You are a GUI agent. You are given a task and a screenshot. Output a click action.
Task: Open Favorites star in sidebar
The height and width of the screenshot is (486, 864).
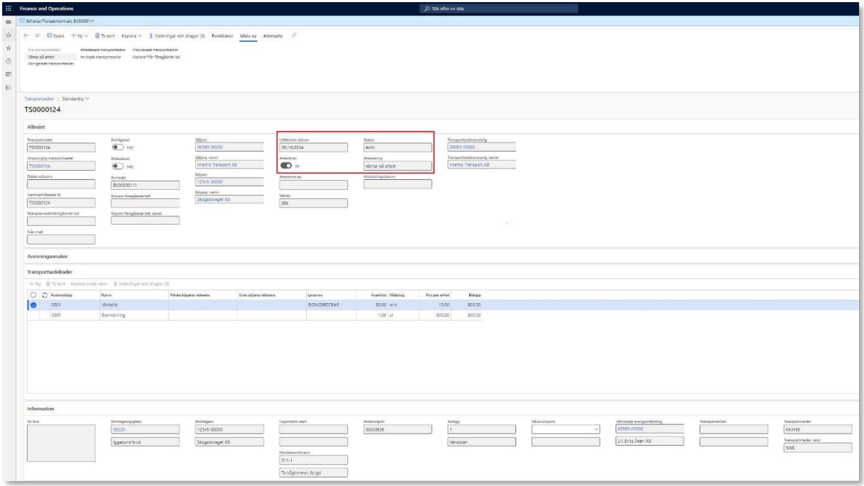[x=8, y=47]
